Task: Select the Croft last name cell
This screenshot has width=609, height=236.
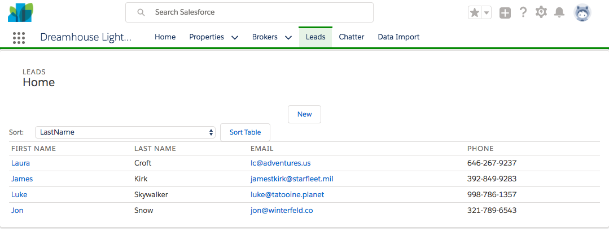Action: [x=143, y=163]
